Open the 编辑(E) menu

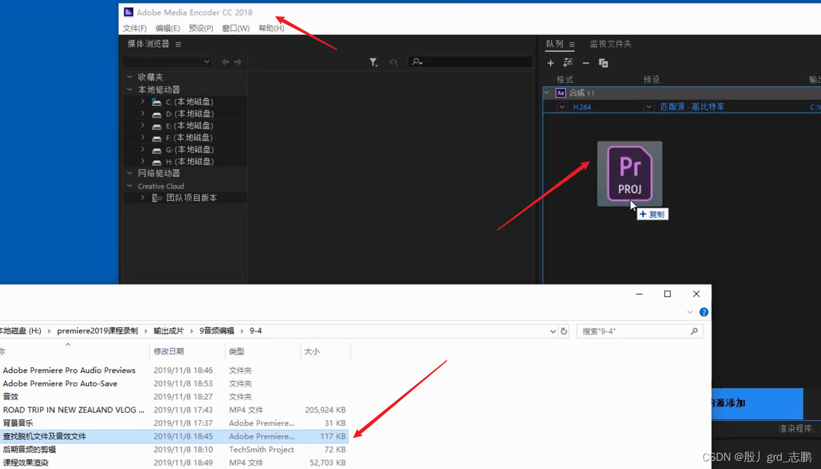point(168,28)
